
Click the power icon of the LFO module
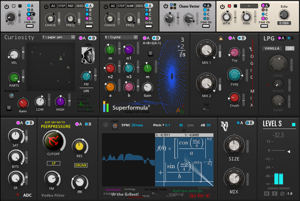[7, 7]
